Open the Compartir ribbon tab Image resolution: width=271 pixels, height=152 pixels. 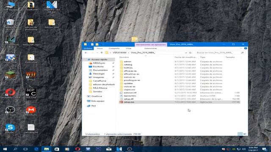114,49
